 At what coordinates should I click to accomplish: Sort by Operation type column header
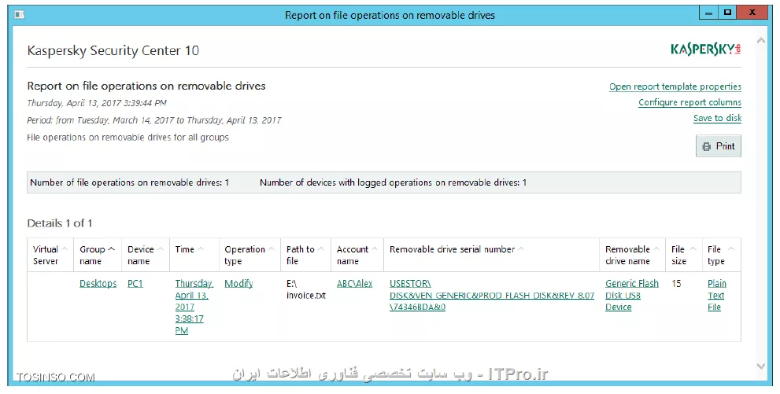click(250, 255)
